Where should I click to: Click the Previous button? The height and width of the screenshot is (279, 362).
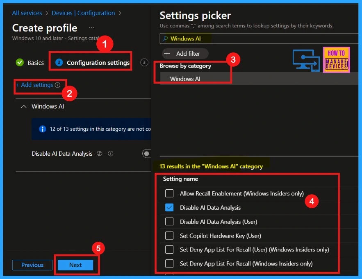point(32,265)
